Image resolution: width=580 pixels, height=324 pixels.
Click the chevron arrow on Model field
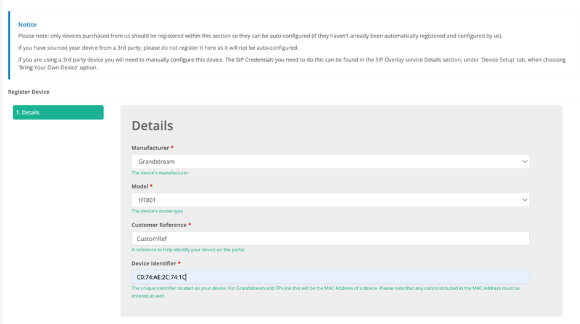pyautogui.click(x=524, y=200)
